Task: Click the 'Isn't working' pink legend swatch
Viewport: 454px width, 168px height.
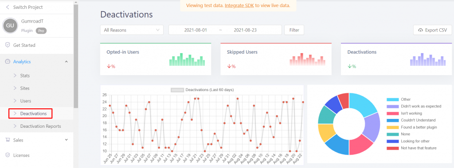Action: (392, 113)
